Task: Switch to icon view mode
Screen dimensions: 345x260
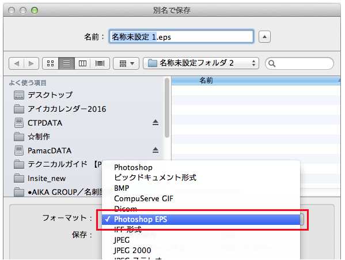Action: click(x=50, y=63)
